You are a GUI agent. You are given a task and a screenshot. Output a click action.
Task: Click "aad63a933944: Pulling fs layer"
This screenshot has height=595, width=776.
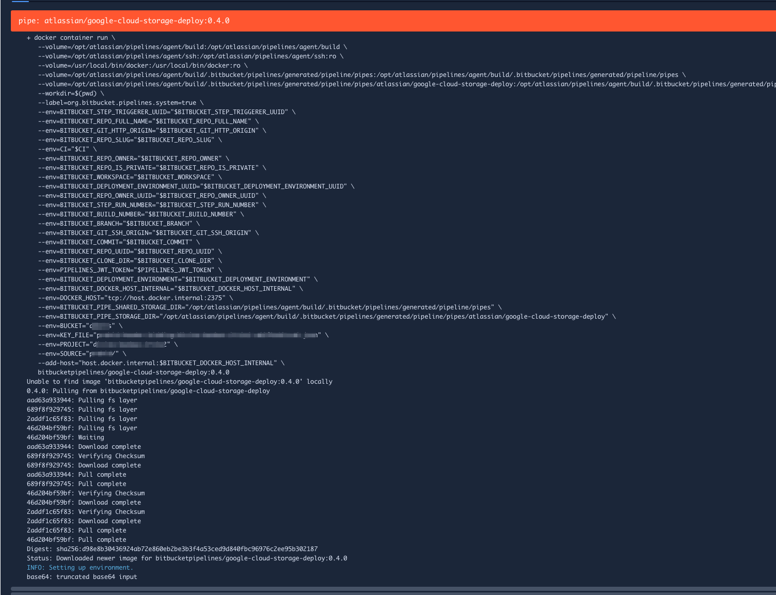[x=82, y=400]
